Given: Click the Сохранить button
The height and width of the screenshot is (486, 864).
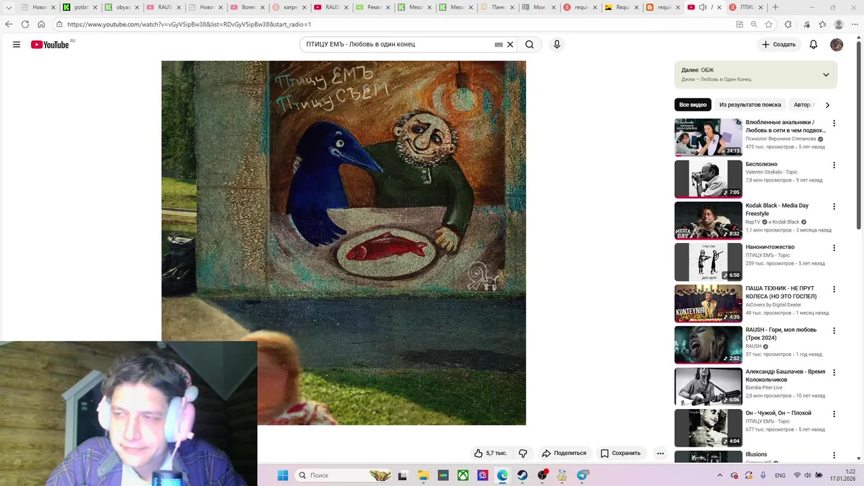Looking at the screenshot, I should tap(620, 453).
